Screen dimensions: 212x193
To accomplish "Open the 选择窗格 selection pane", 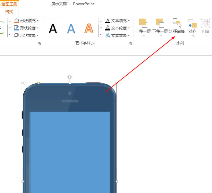I will point(177,26).
